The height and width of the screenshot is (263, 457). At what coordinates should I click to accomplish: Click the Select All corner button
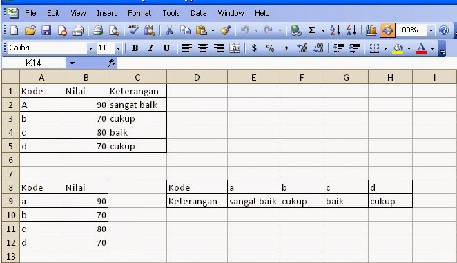coord(11,77)
